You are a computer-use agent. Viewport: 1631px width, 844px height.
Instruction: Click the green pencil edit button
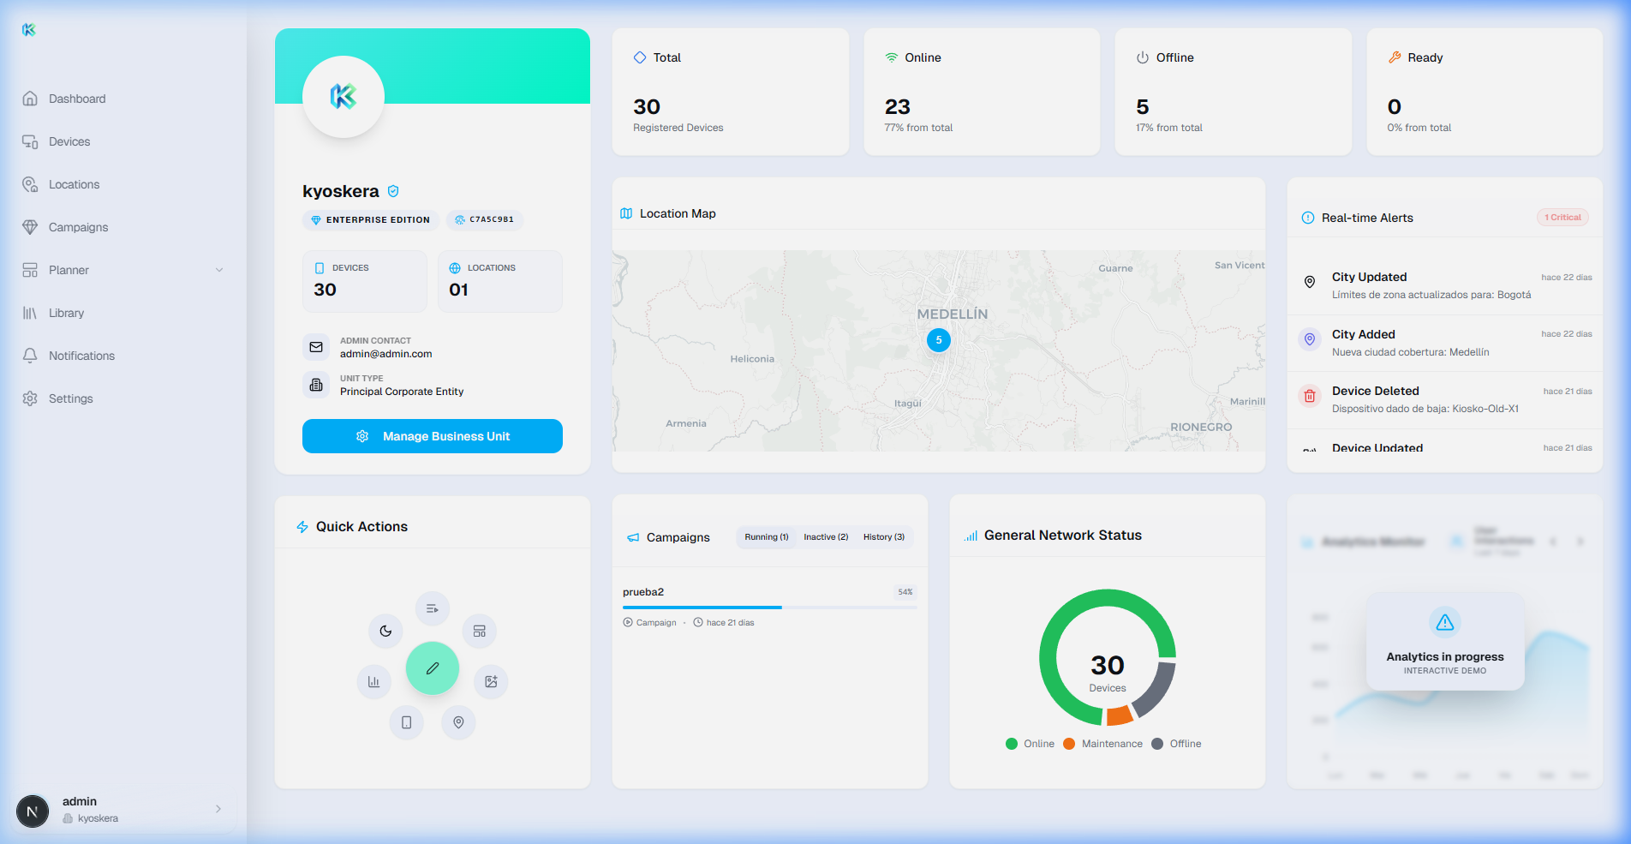coord(433,668)
